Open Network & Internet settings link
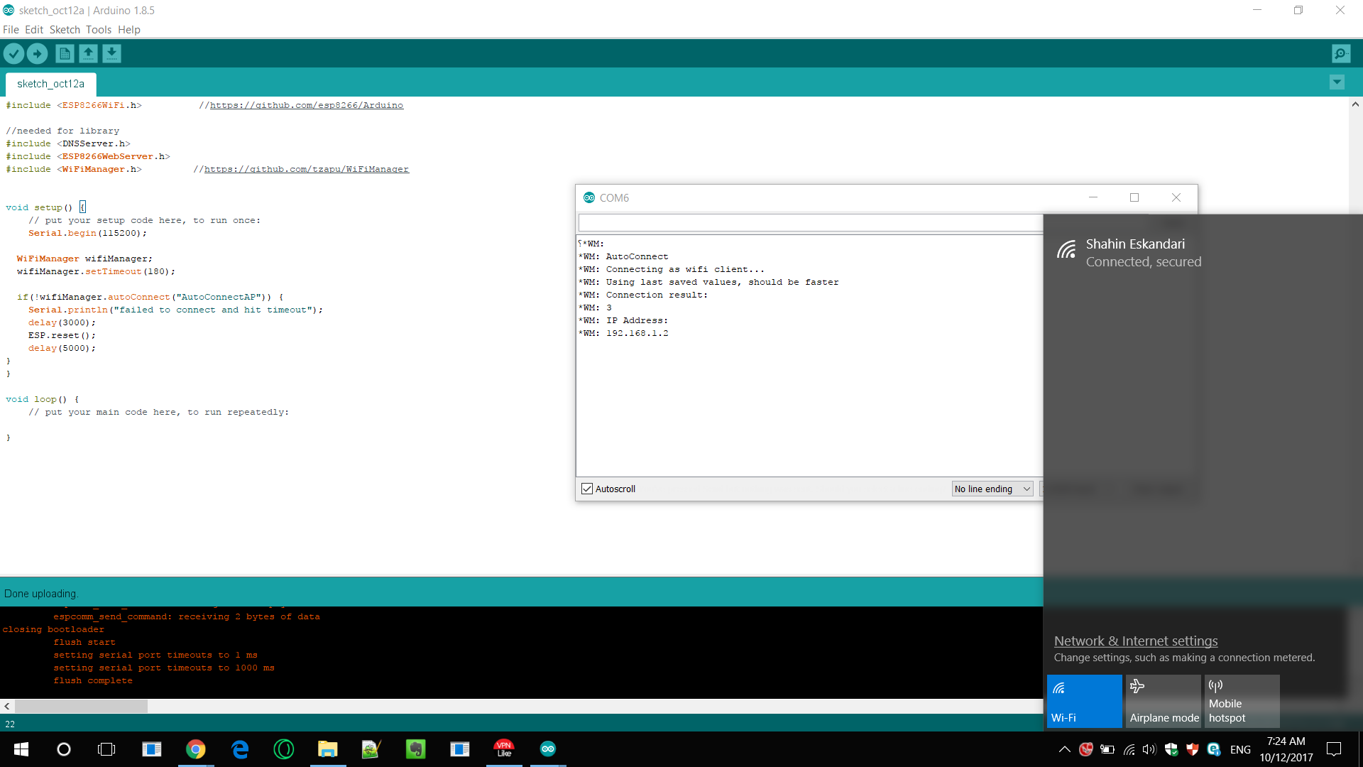Viewport: 1363px width, 767px height. [x=1135, y=641]
